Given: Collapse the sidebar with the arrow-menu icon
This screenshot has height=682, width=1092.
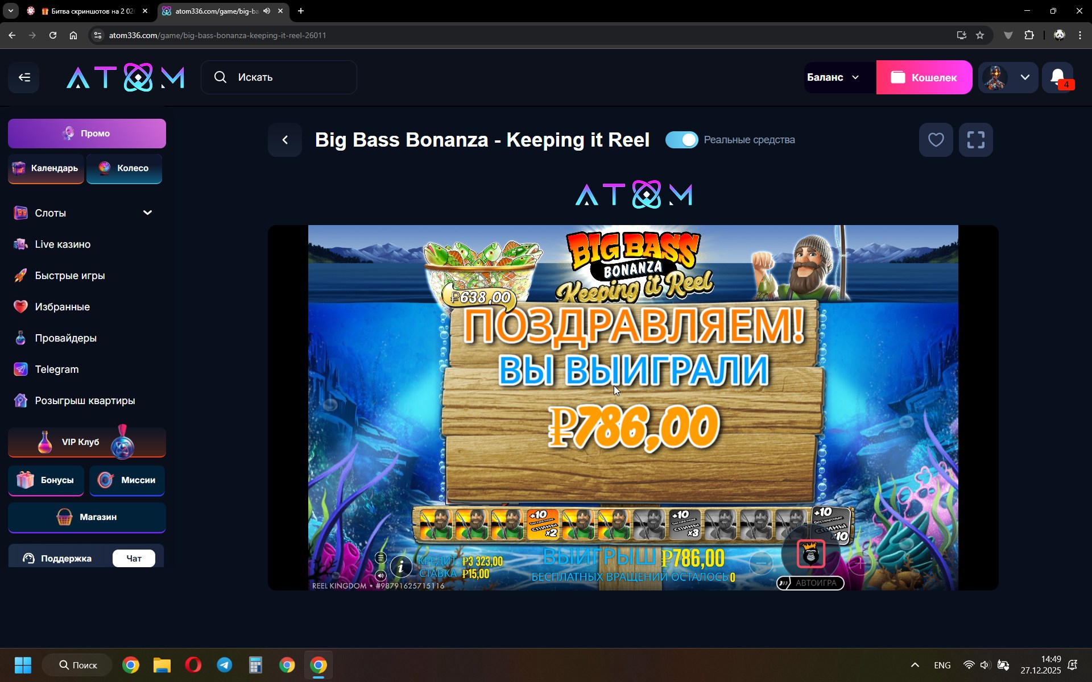Looking at the screenshot, I should [24, 77].
